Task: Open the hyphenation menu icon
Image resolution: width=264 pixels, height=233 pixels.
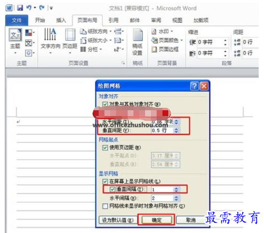Action: click(119, 49)
